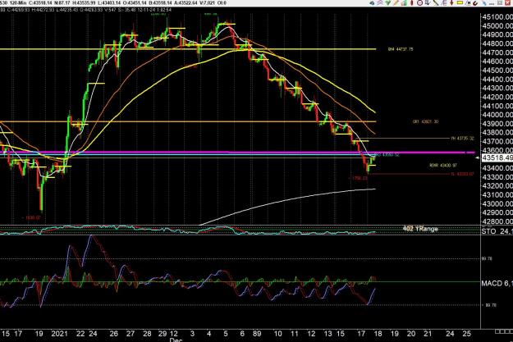
Task: Click the RH 44737.75 line label
Action: [401, 49]
